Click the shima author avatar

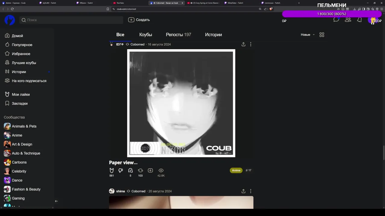[112, 191]
